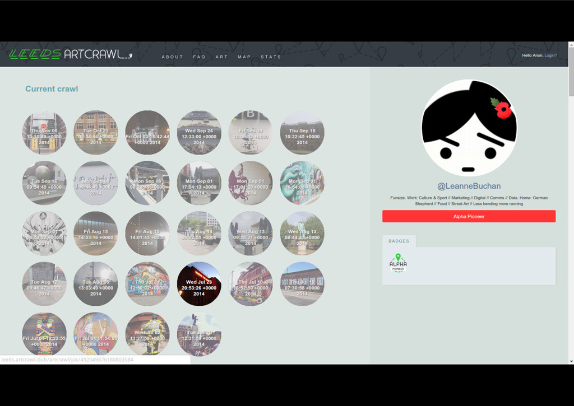The image size is (574, 406).
Task: Open the Tue Aug 12 09:46:47 photo
Action: (44, 284)
